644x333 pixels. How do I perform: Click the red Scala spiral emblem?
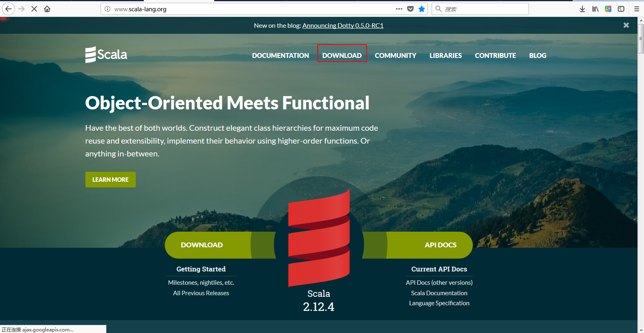[319, 238]
